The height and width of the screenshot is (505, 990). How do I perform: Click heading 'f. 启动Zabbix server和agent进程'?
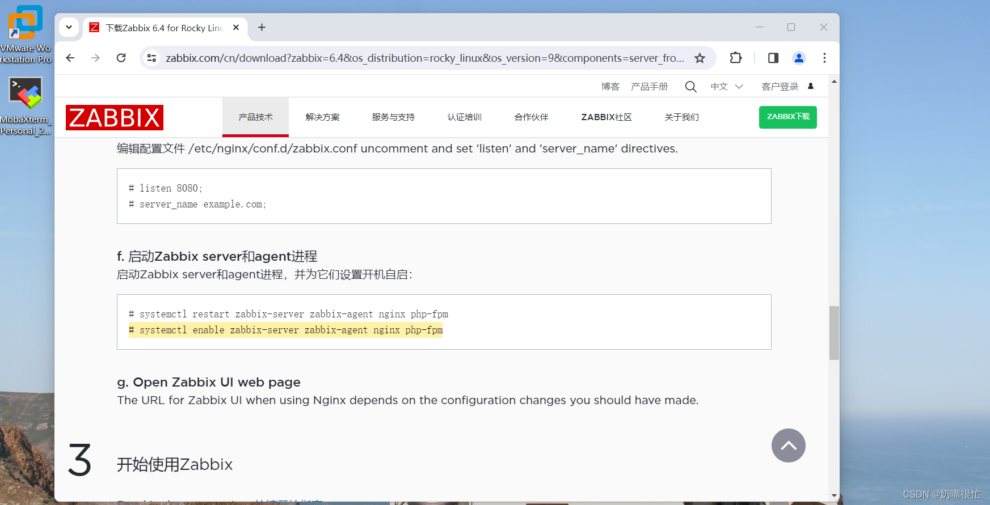[217, 256]
